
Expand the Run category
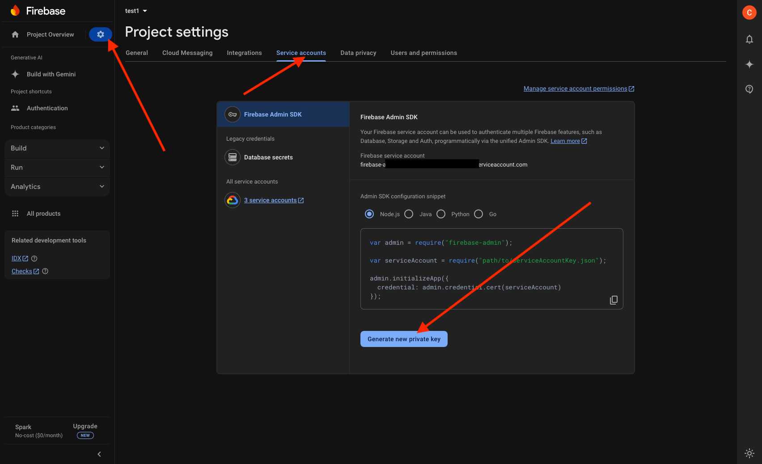[x=57, y=167]
